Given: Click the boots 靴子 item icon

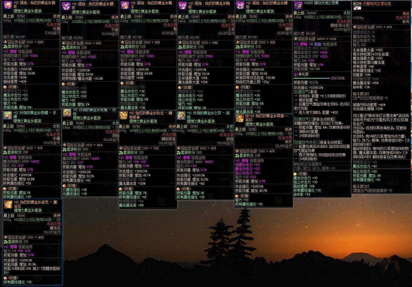Looking at the screenshot, I should click(x=125, y=5).
